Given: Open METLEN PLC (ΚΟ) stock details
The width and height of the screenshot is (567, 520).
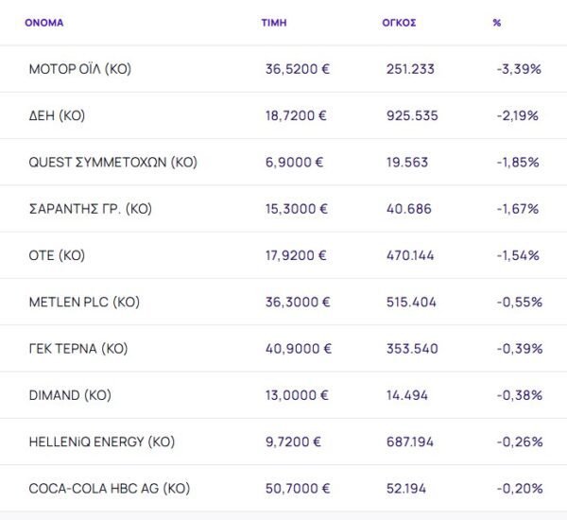Looking at the screenshot, I should point(85,302).
